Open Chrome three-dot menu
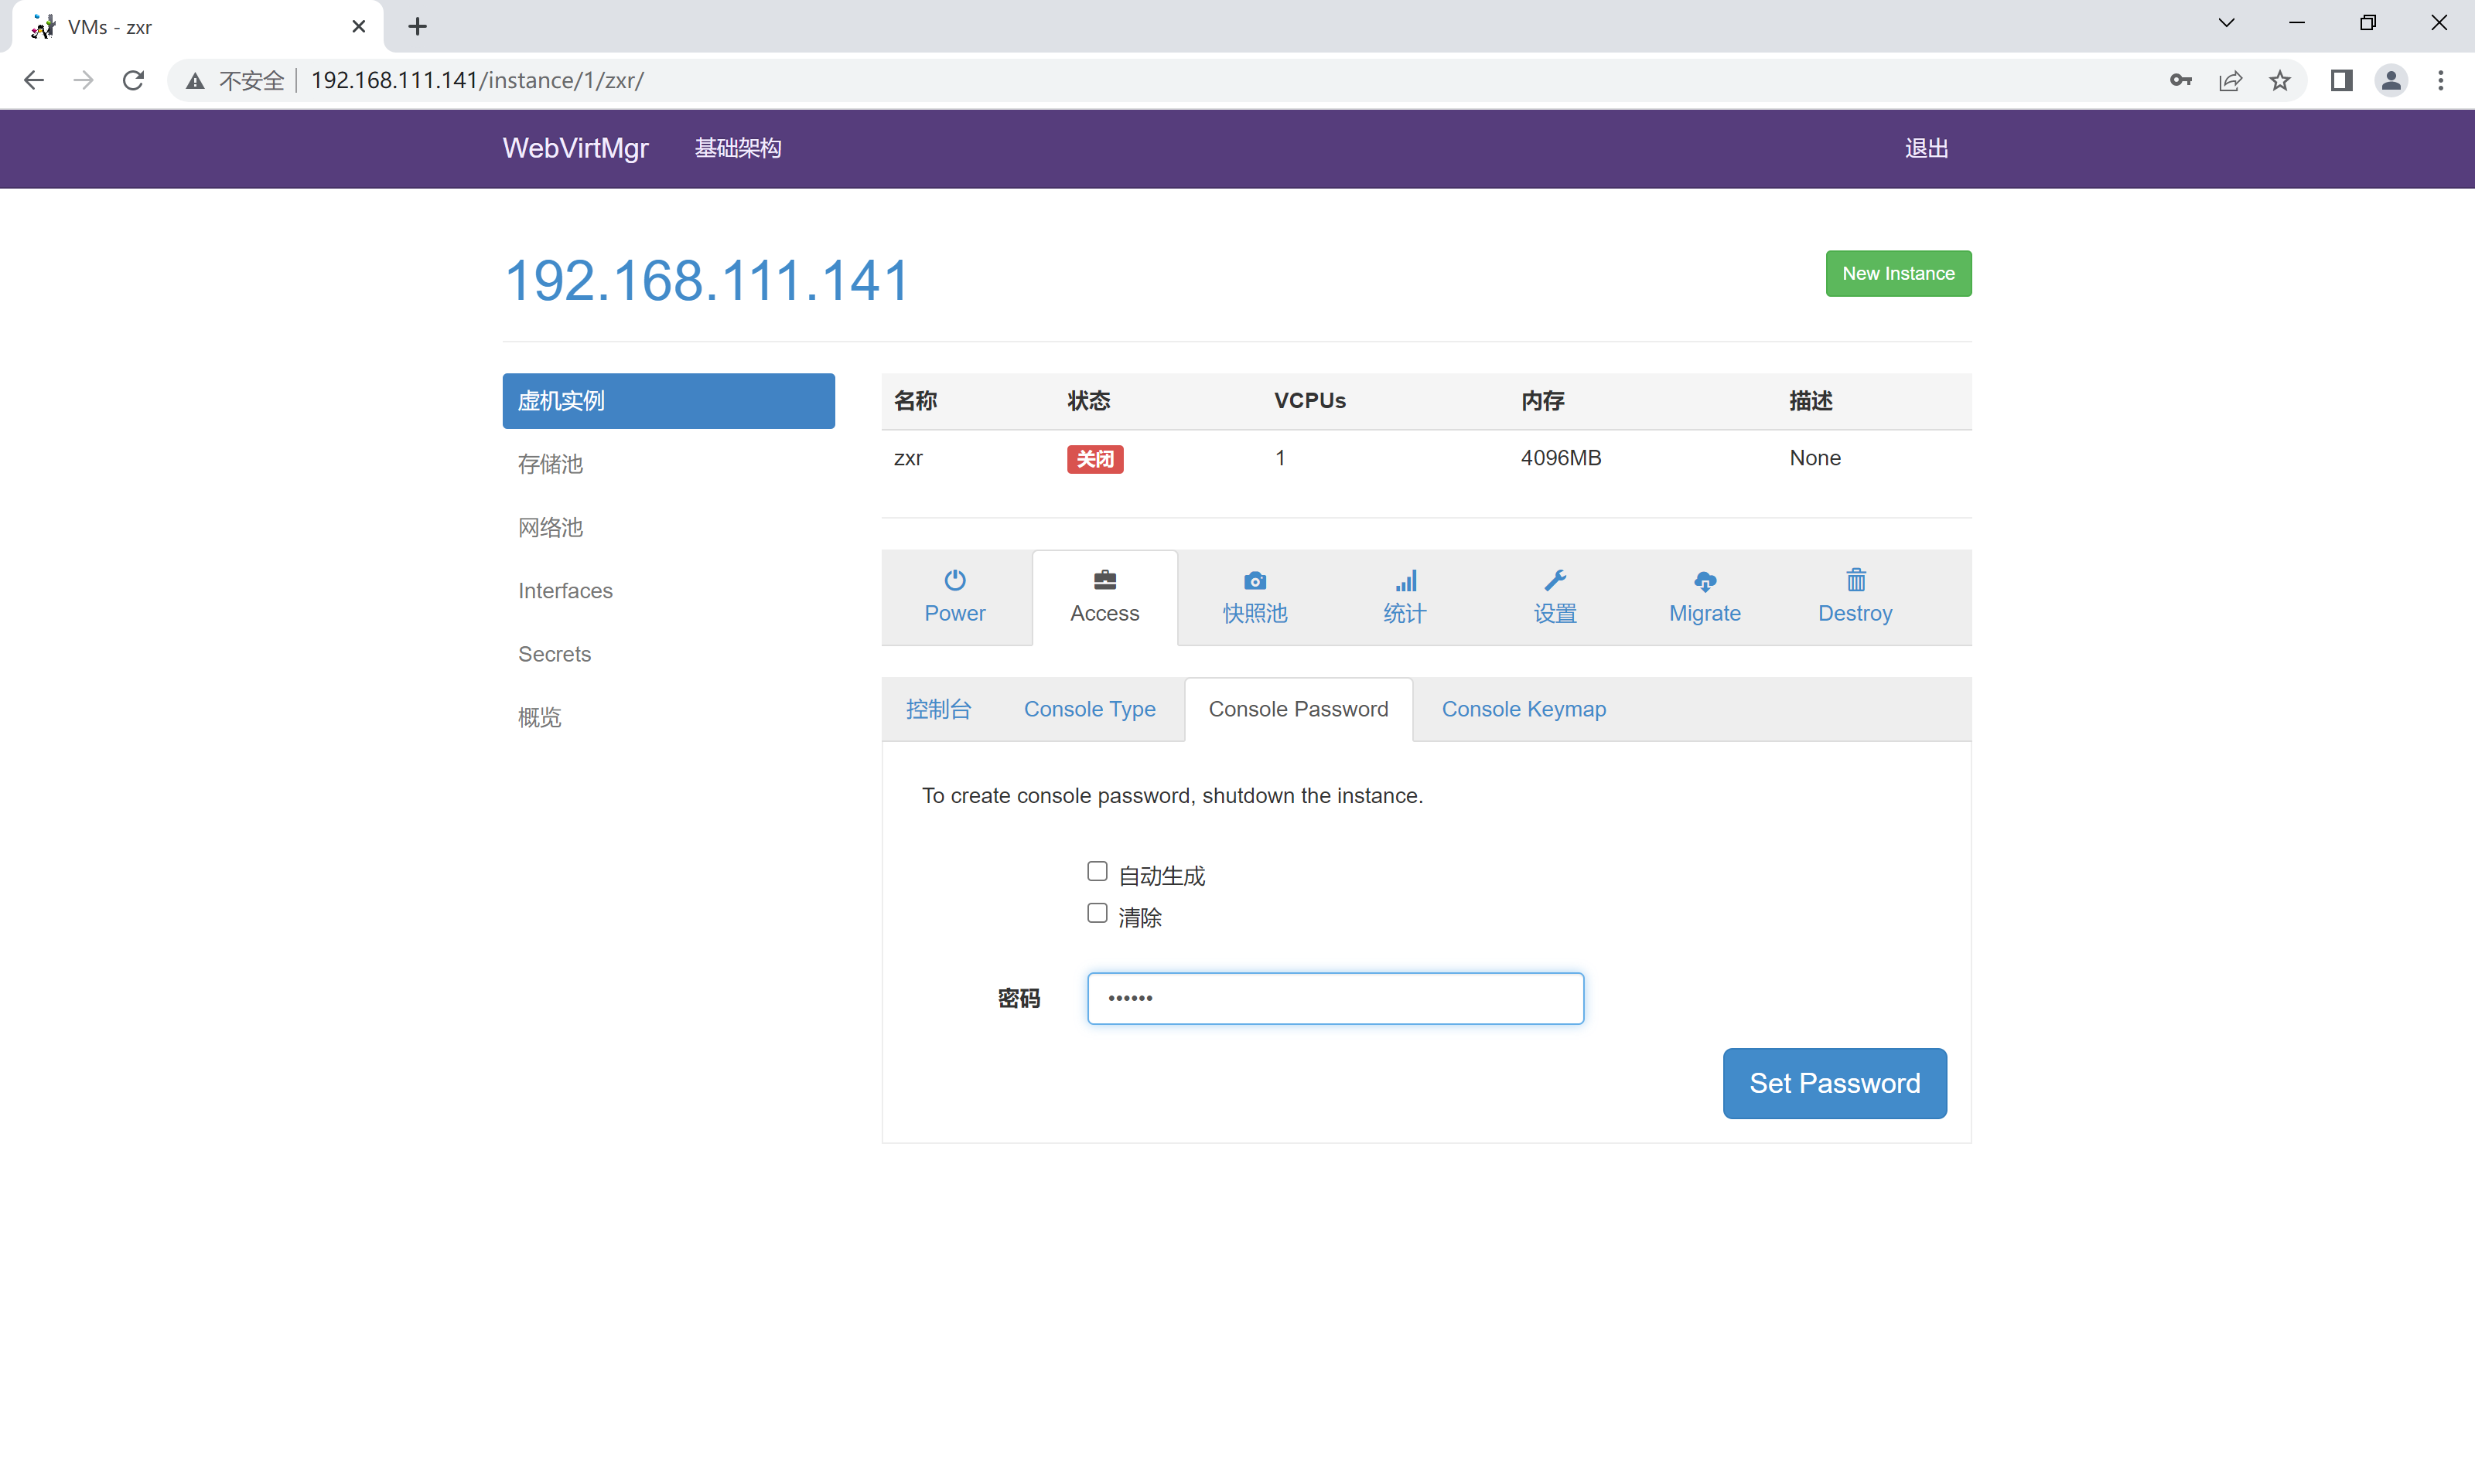This screenshot has height=1484, width=2475. point(2440,80)
